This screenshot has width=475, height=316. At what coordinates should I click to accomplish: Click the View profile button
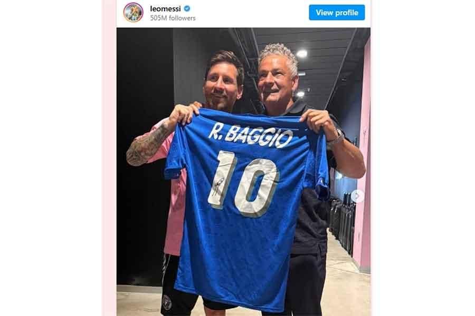click(337, 13)
